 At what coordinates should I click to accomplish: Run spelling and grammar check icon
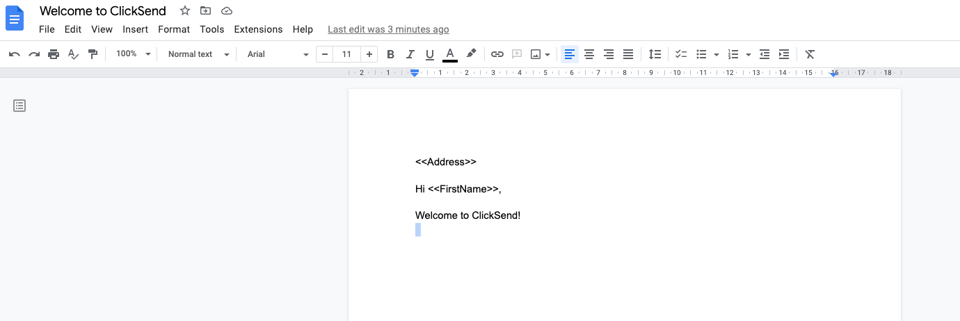click(73, 54)
